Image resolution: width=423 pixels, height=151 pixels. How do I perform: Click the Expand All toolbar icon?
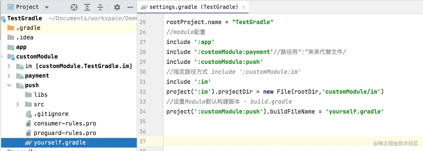[87, 8]
